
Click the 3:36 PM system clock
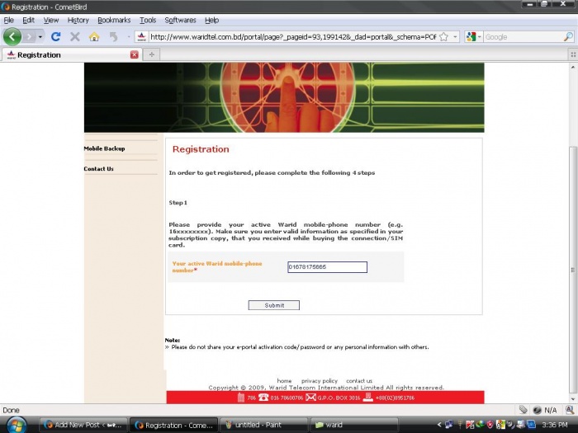pos(555,426)
